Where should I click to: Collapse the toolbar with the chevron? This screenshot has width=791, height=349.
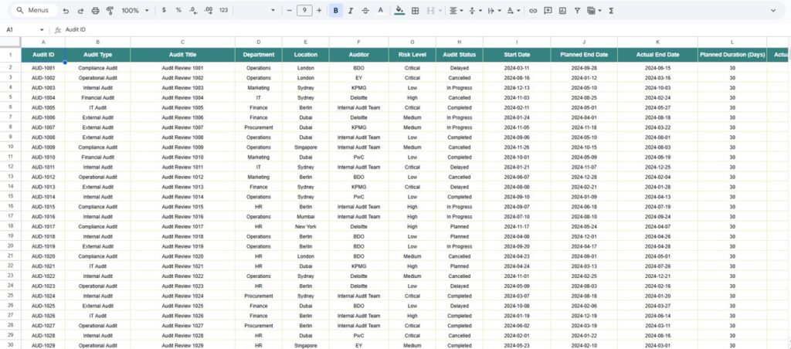pos(772,11)
